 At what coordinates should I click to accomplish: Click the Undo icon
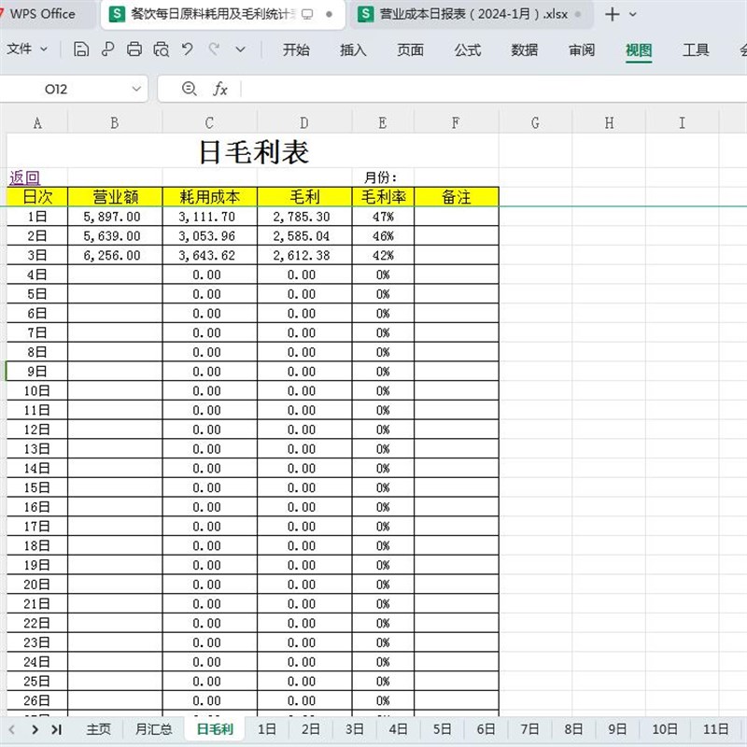click(188, 49)
